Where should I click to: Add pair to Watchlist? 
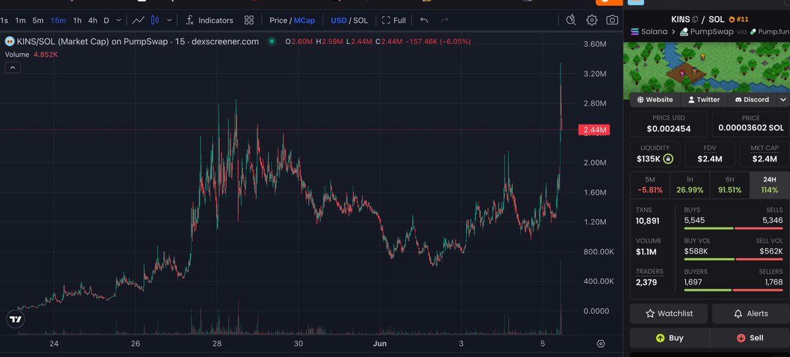[669, 314]
